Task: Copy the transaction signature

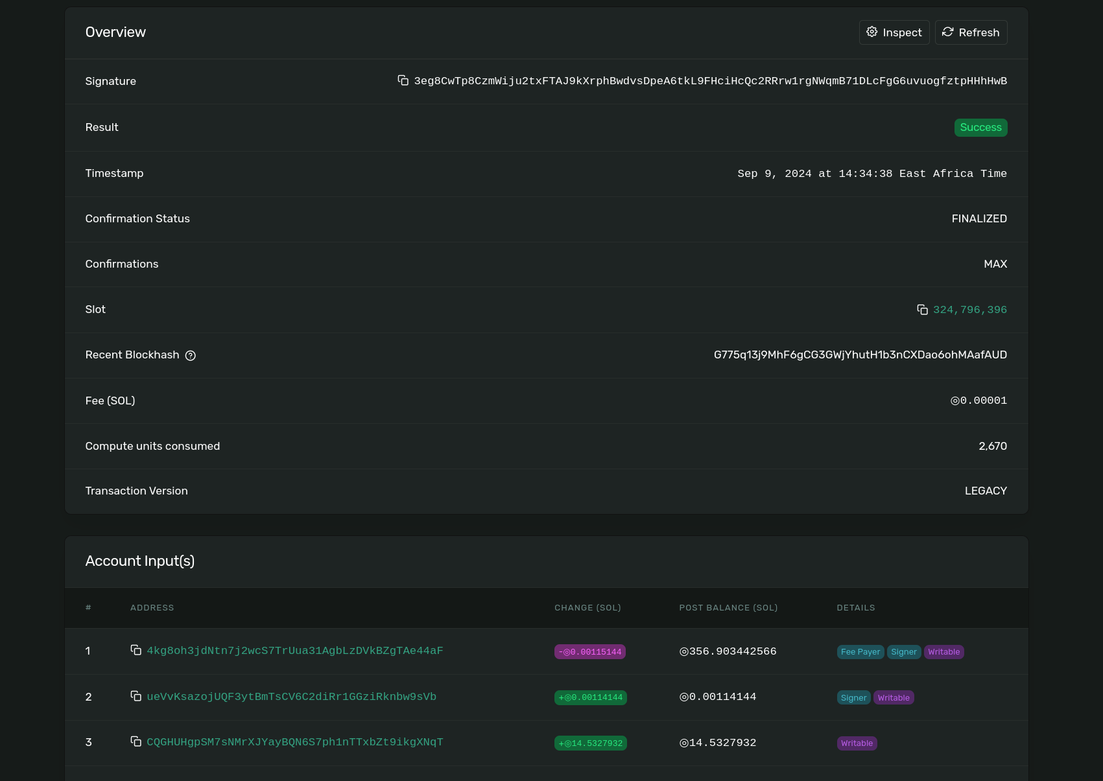Action: [403, 80]
